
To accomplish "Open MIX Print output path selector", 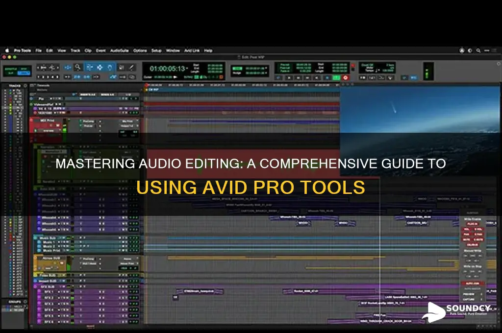I will [x=128, y=126].
